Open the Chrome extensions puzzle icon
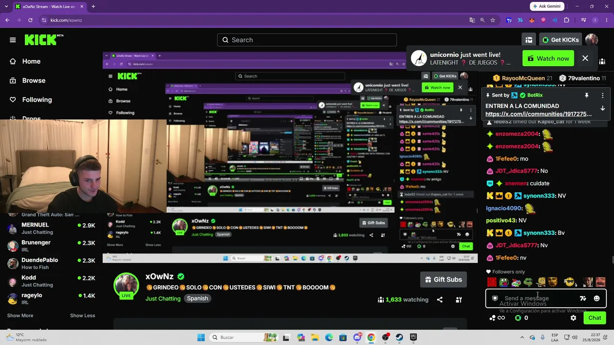Viewport: 614px width, 345px height. [x=567, y=20]
